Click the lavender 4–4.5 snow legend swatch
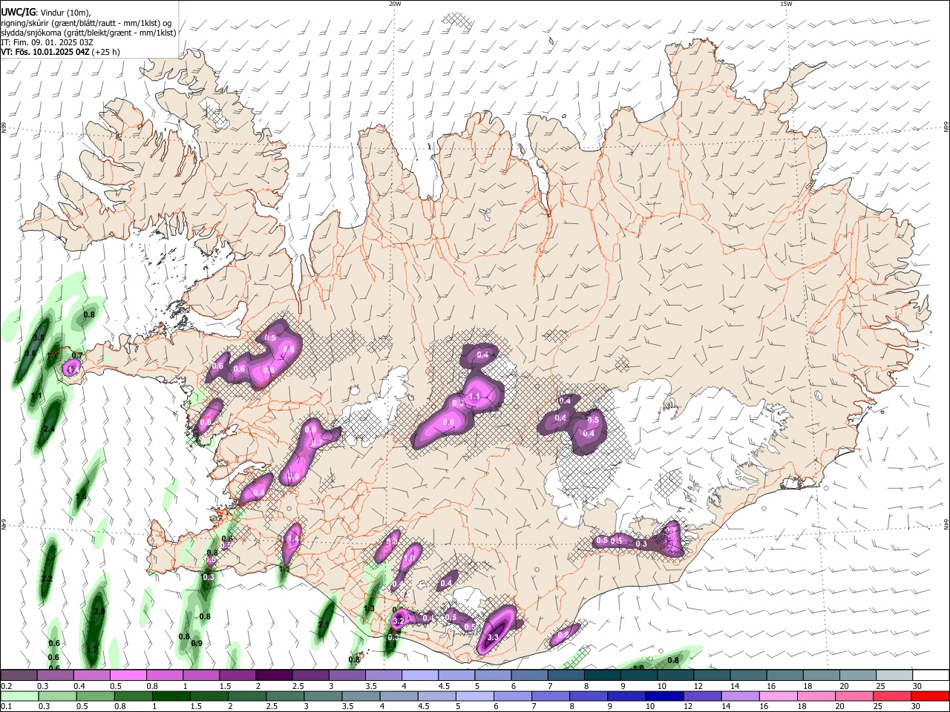The width and height of the screenshot is (950, 712). pos(421,675)
